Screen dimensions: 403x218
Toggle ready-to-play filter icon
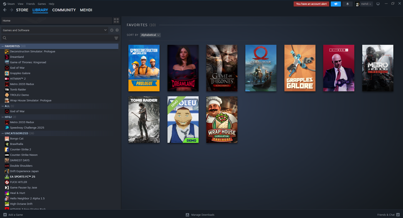117,30
